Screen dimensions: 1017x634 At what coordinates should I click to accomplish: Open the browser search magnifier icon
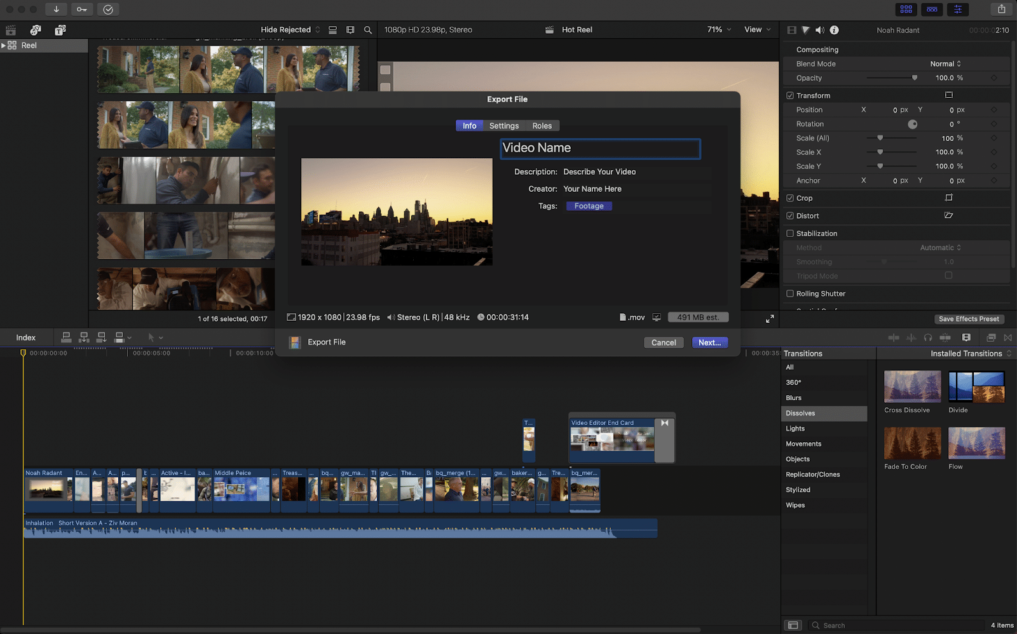[x=367, y=30]
